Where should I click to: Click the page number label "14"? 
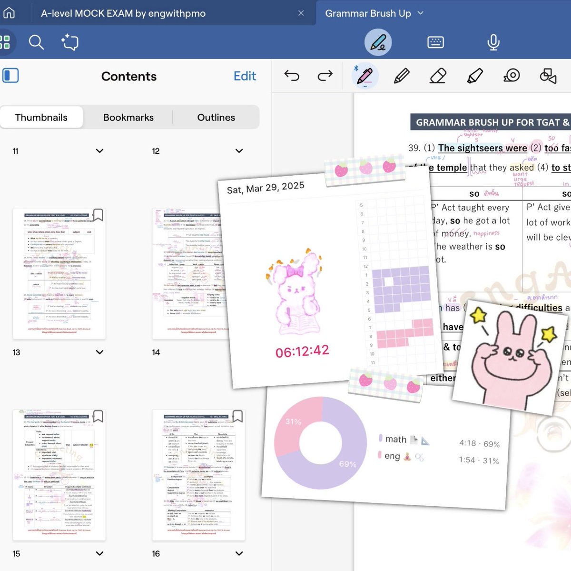click(156, 352)
